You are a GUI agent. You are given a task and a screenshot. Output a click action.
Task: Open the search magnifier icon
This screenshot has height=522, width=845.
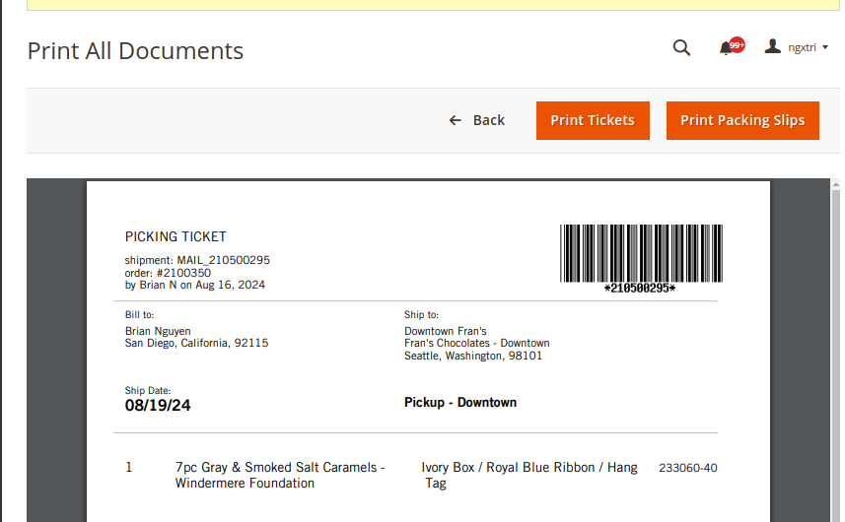pos(681,47)
